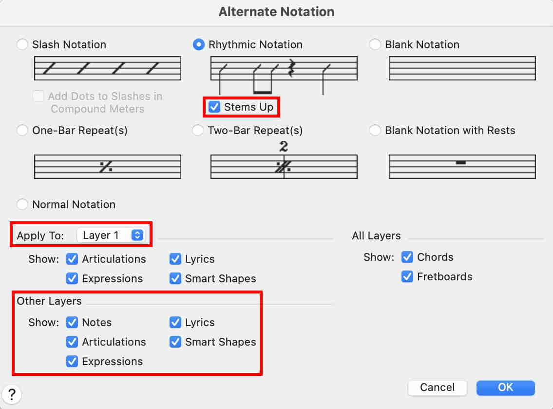The width and height of the screenshot is (553, 409).
Task: Pick the Two-Bar Repeat(s) radio button
Action: tap(198, 131)
